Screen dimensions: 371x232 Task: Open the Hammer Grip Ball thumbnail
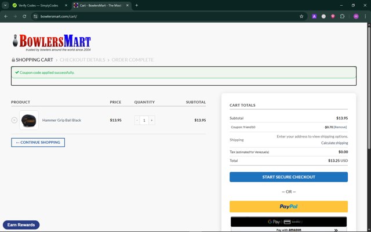point(29,120)
